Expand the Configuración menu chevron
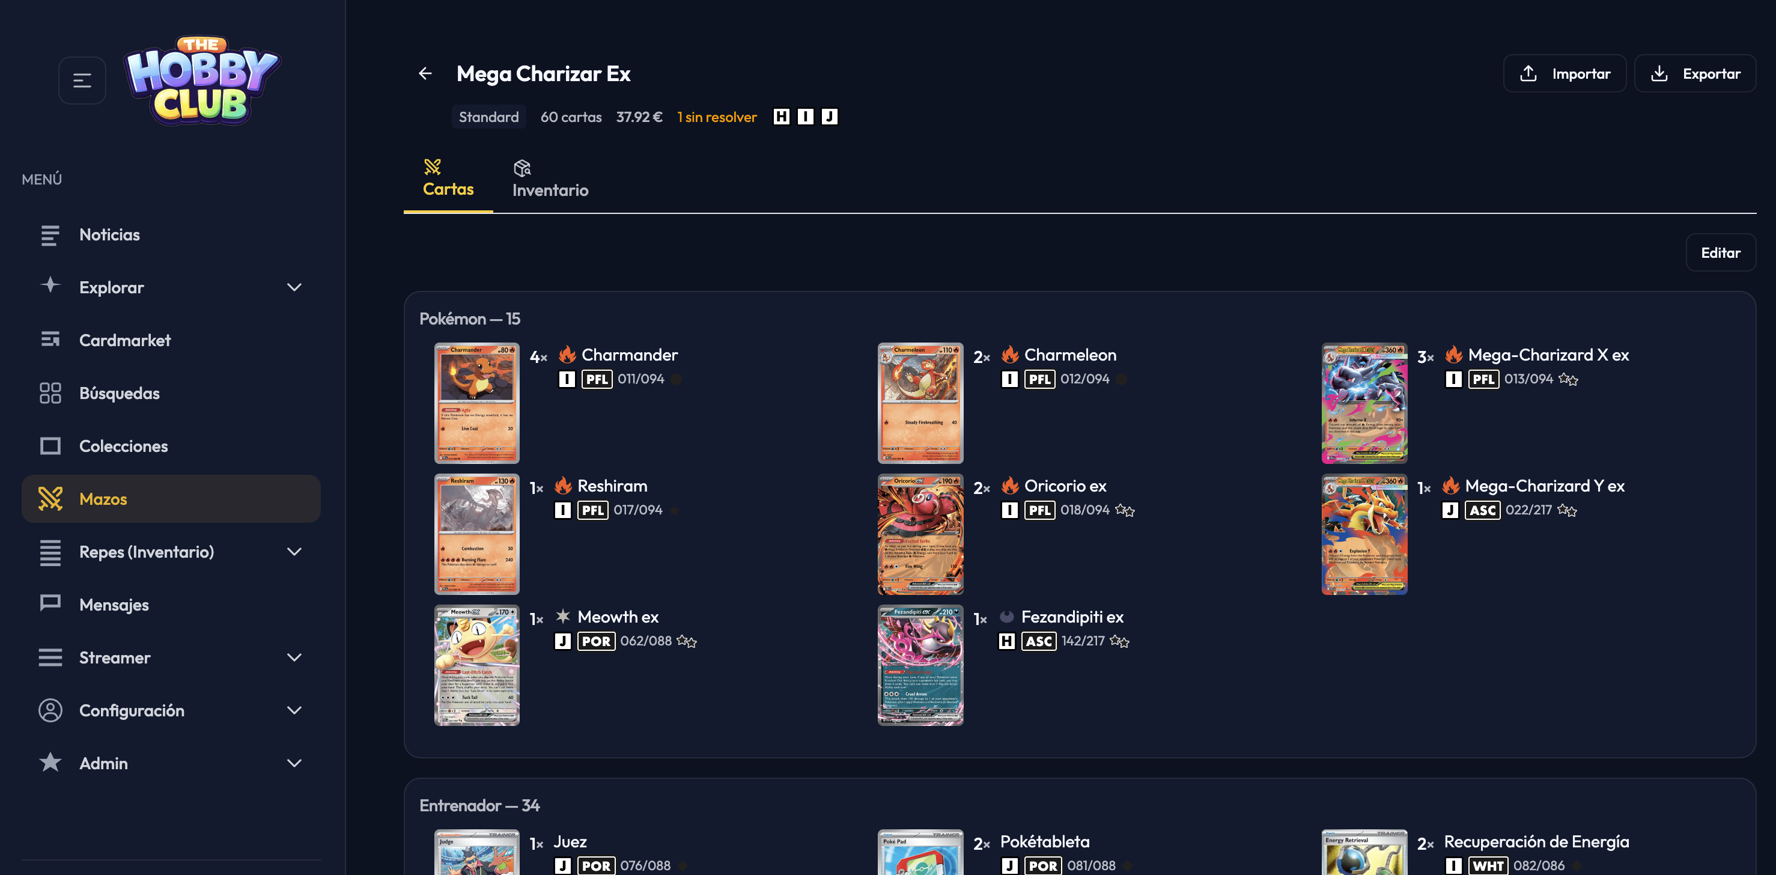Viewport: 1776px width, 875px height. (x=294, y=710)
